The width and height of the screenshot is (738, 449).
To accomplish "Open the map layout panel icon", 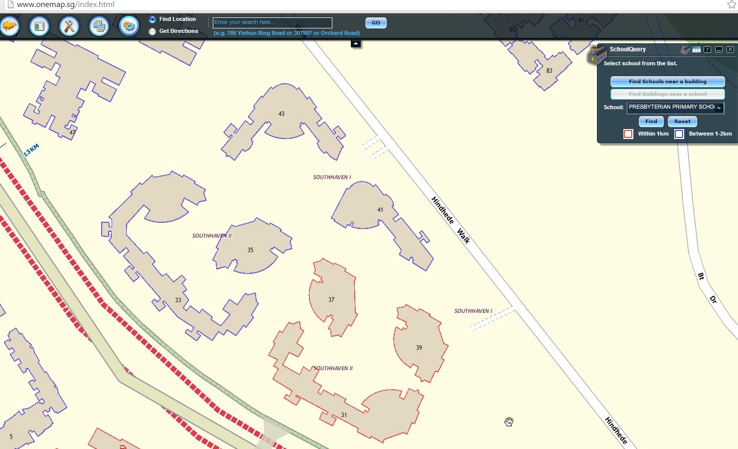I will pyautogui.click(x=39, y=26).
